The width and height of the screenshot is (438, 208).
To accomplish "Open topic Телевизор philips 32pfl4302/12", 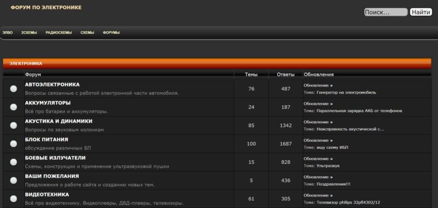I will tap(348, 203).
